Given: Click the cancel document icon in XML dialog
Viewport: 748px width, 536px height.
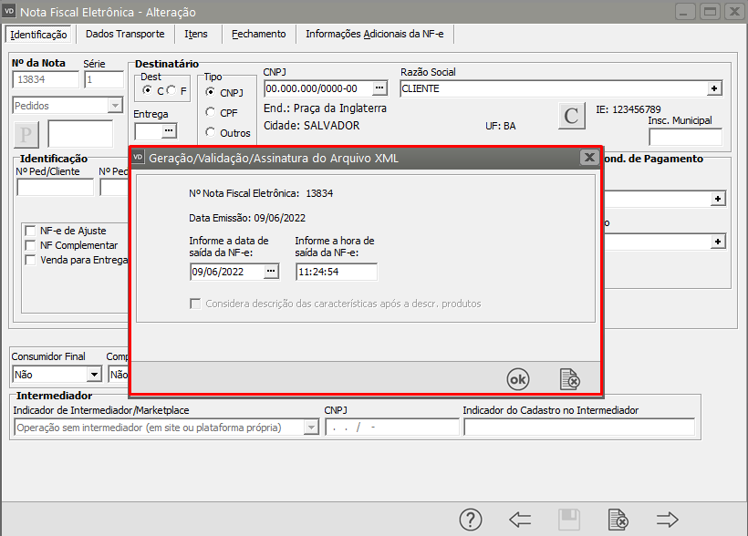Looking at the screenshot, I should 570,379.
